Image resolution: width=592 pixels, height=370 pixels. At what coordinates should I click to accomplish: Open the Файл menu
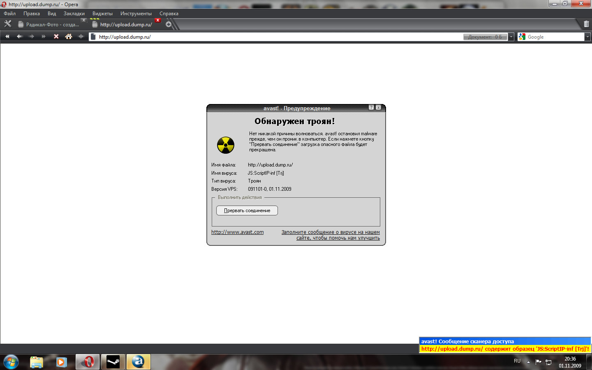[9, 14]
